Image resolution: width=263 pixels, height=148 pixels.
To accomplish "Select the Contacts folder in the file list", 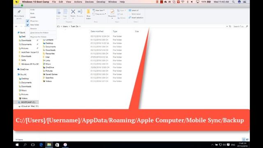I will pyautogui.click(x=48, y=40).
